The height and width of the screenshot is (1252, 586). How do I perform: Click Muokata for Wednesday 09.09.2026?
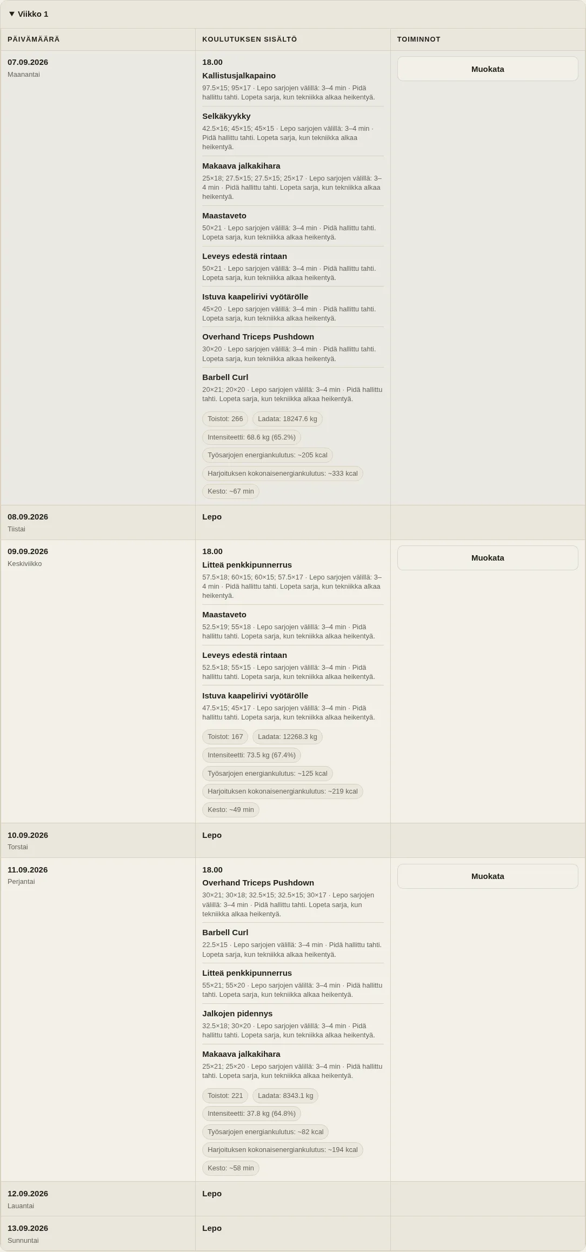pos(488,558)
